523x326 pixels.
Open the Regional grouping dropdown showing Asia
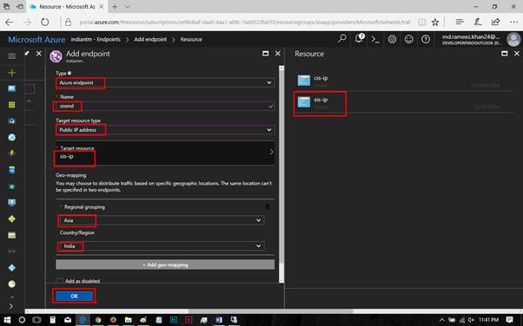[x=162, y=220]
